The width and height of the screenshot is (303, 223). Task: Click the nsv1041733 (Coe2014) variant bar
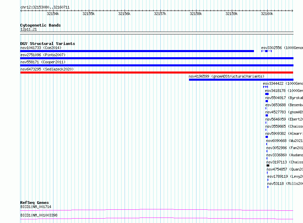(x=137, y=51)
